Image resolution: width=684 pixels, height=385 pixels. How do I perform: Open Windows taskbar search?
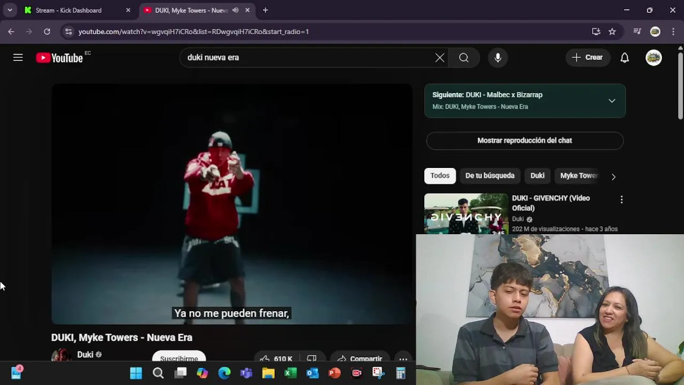158,373
